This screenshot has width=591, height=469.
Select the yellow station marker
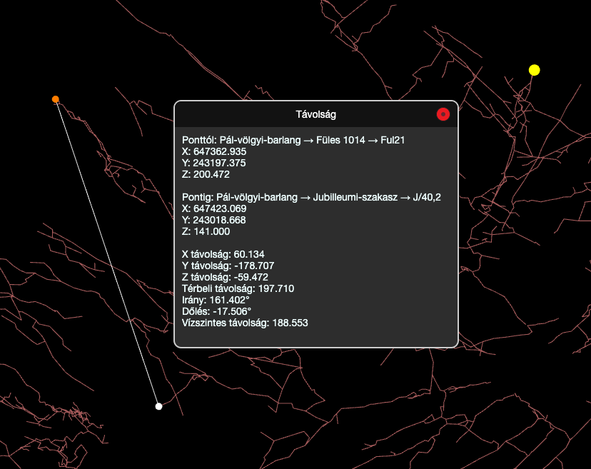click(x=534, y=70)
